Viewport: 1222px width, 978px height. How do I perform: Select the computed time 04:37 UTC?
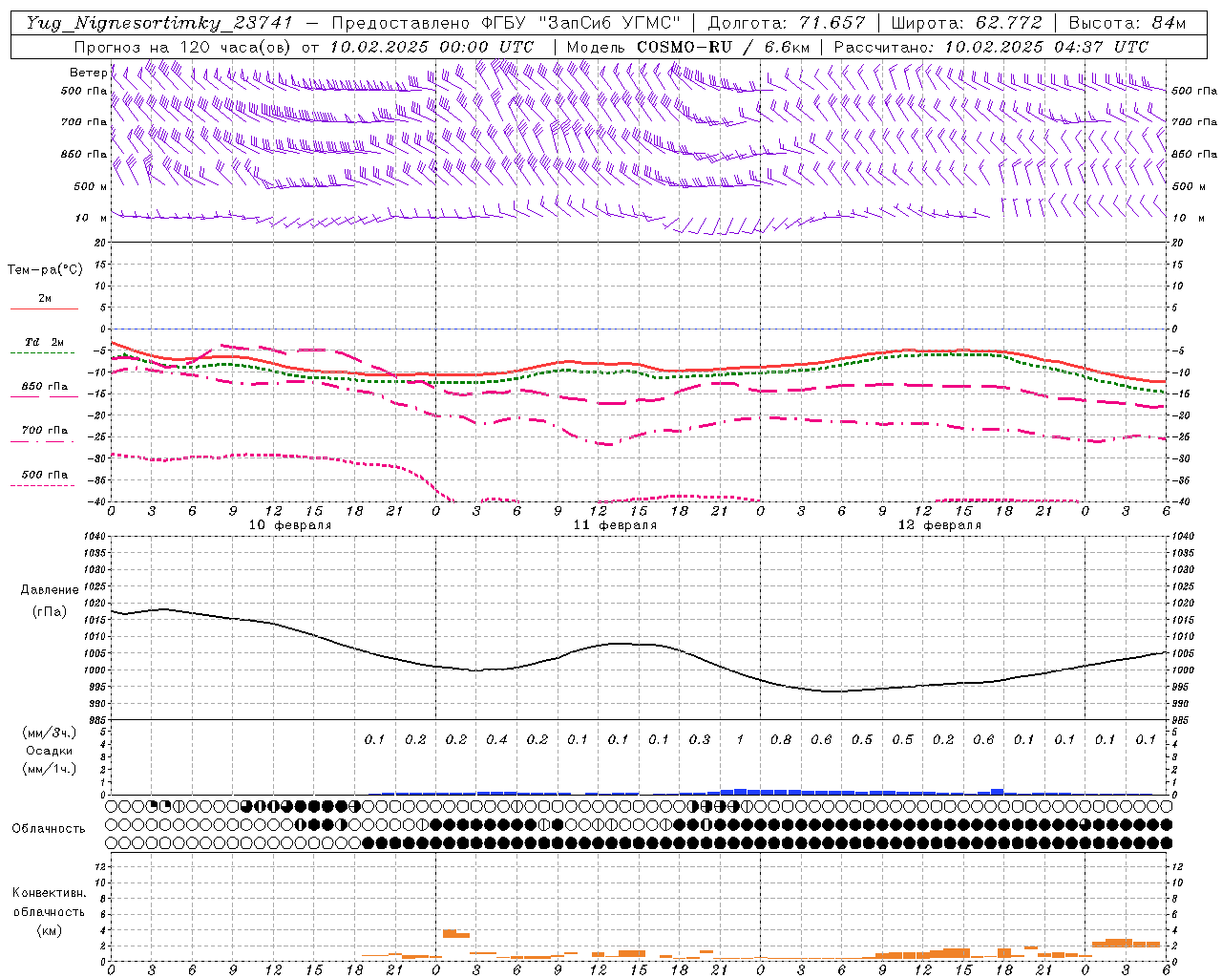tap(1101, 47)
